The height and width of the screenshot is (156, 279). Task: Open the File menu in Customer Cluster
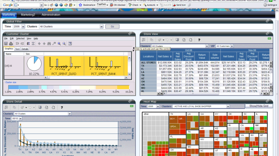pyautogui.click(x=6, y=39)
